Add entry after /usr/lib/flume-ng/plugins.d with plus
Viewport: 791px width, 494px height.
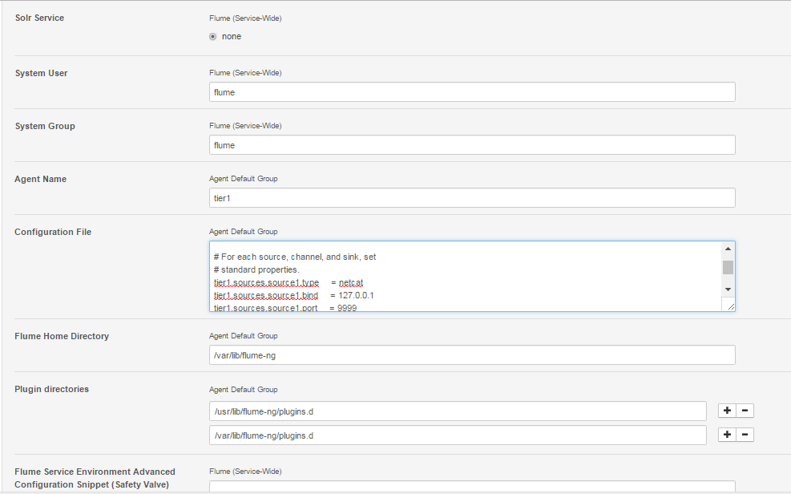727,411
